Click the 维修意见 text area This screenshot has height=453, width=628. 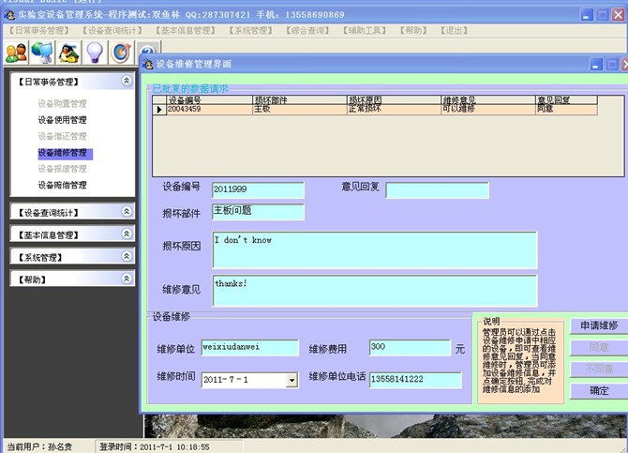[375, 291]
